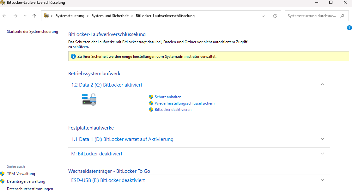Click the TPM-Verwaltung shield icon
This screenshot has width=352, height=193.
(3, 174)
